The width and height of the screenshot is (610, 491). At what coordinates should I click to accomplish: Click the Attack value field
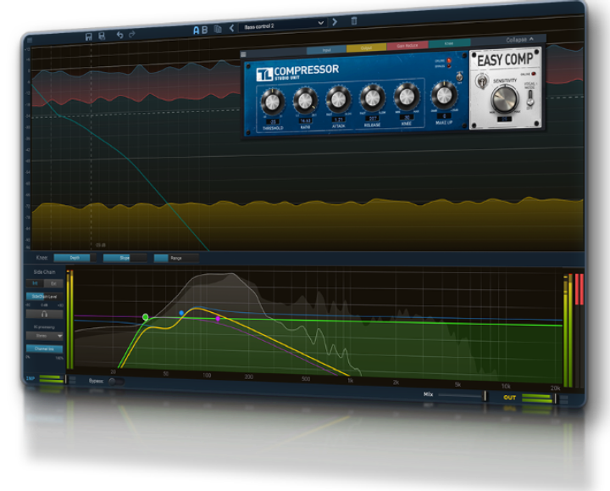(x=339, y=120)
